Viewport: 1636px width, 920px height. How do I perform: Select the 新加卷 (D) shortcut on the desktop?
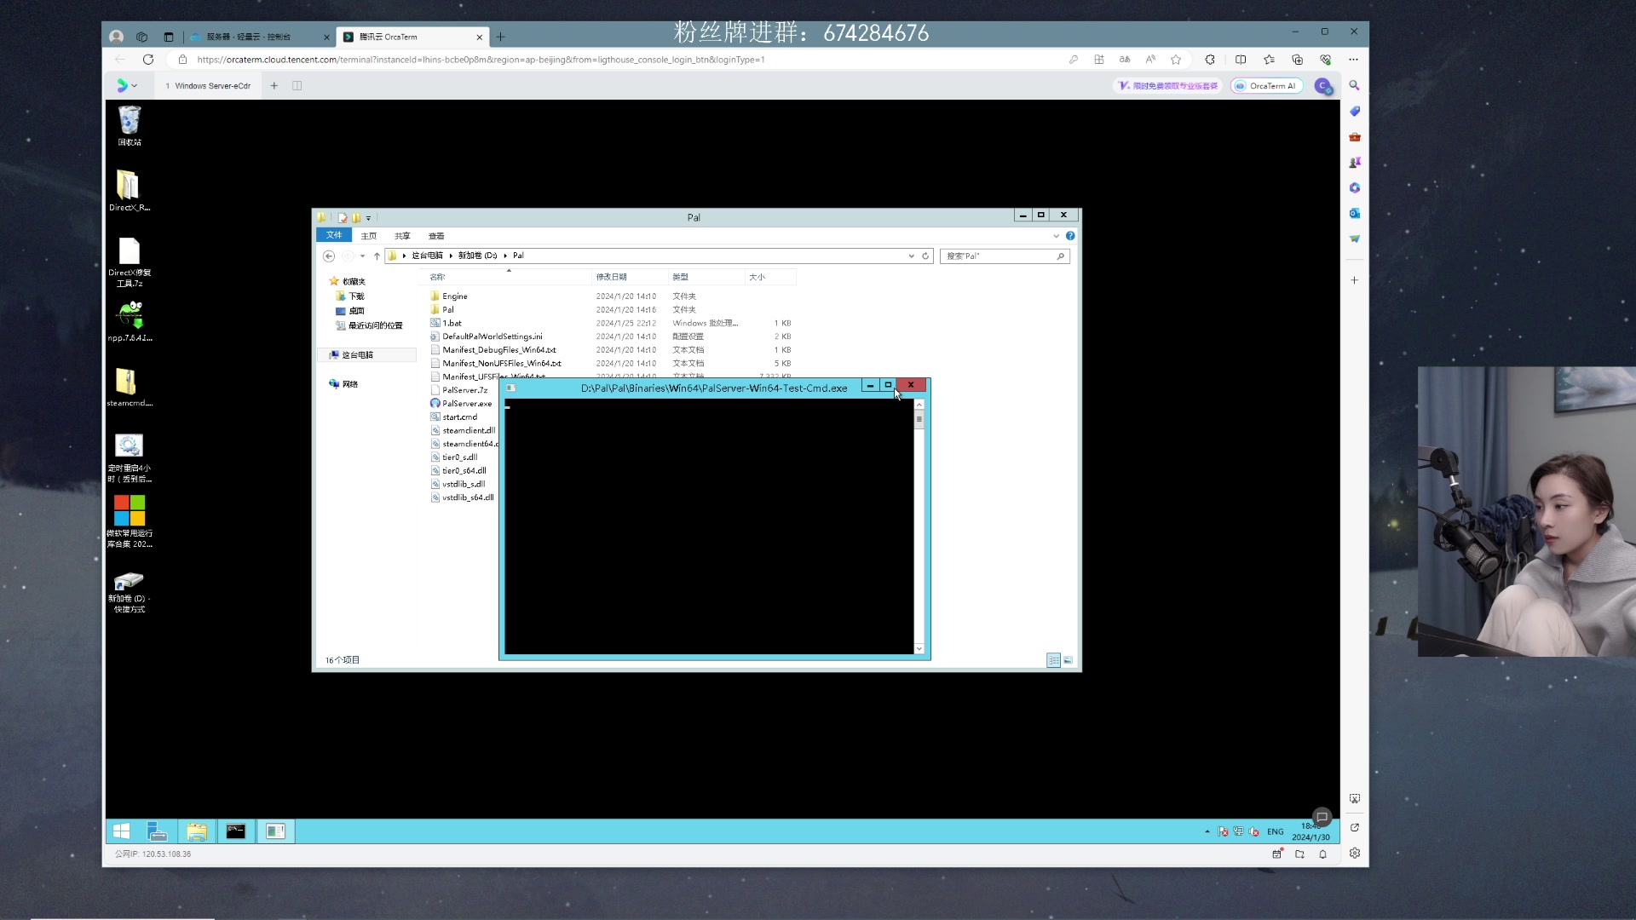click(x=130, y=591)
